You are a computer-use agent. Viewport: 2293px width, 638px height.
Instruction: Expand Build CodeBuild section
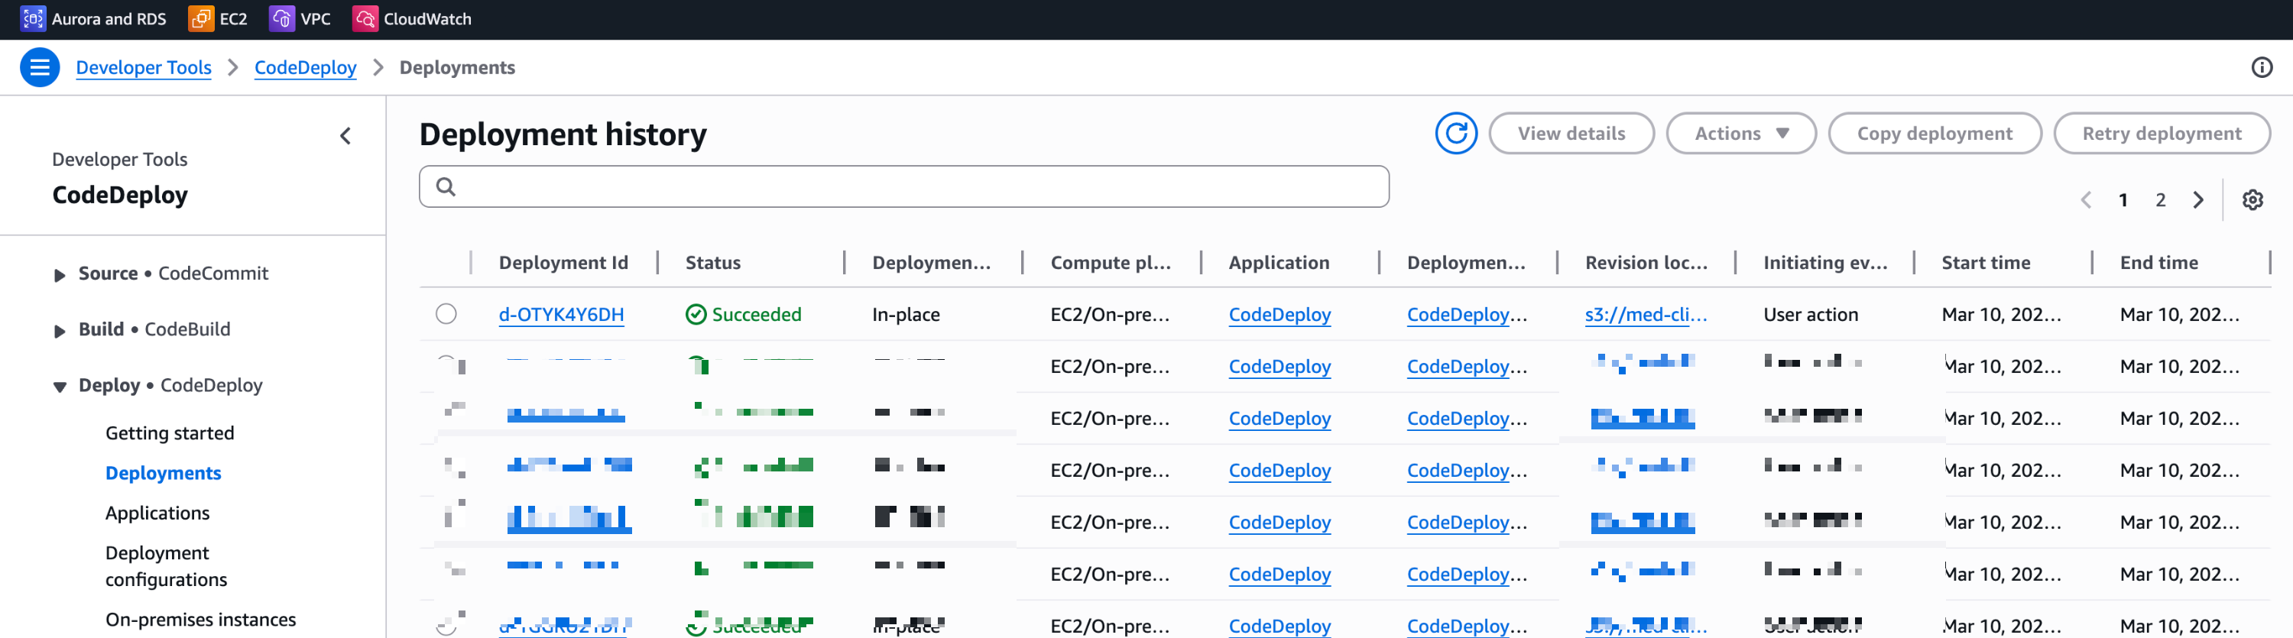pos(59,331)
